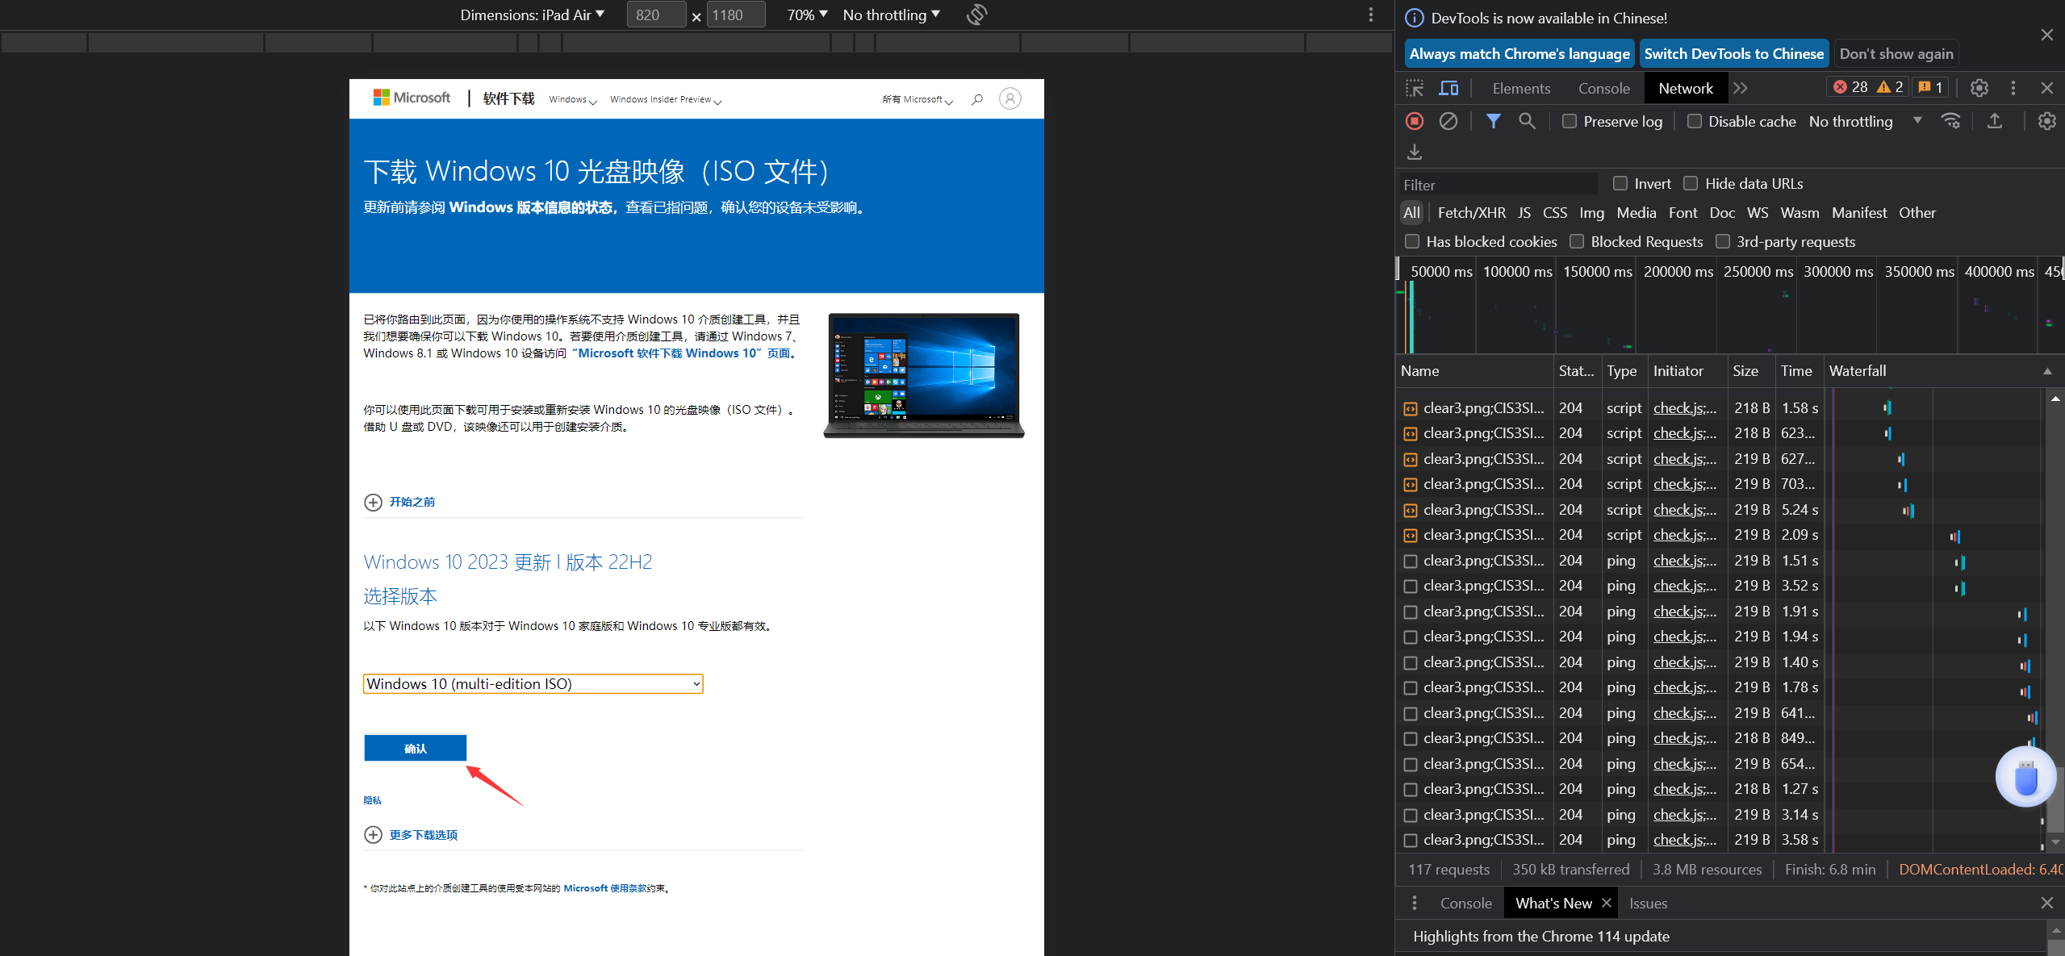Click the filter funnel icon in DevTools
Image resolution: width=2065 pixels, height=956 pixels.
point(1494,120)
